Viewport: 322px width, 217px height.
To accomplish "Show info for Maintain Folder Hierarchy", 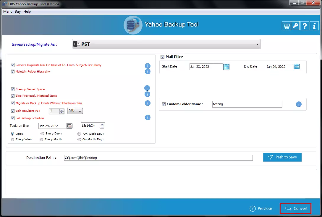I will point(148,72).
